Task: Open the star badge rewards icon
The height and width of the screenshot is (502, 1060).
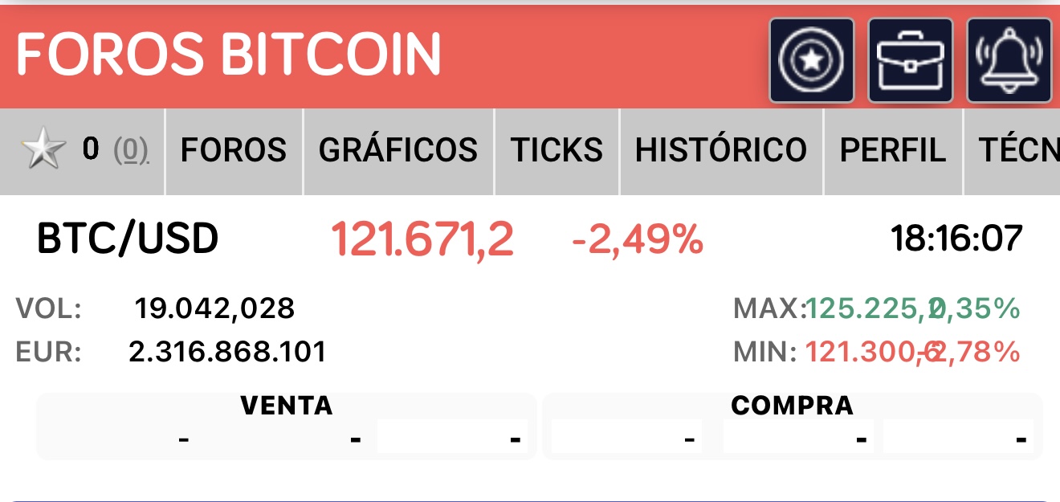Action: click(812, 60)
